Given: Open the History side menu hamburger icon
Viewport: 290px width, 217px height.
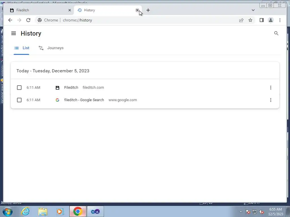Looking at the screenshot, I should pos(14,33).
